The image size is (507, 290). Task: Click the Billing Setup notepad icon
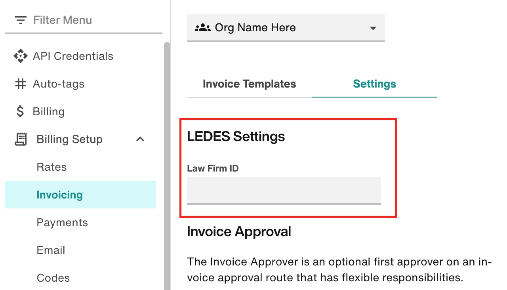[20, 139]
